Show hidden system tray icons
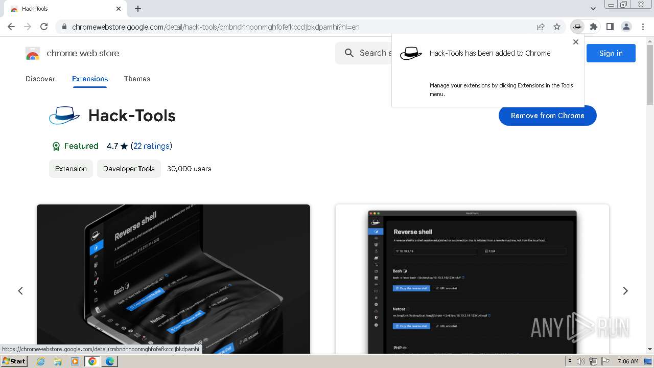654x368 pixels. click(570, 361)
